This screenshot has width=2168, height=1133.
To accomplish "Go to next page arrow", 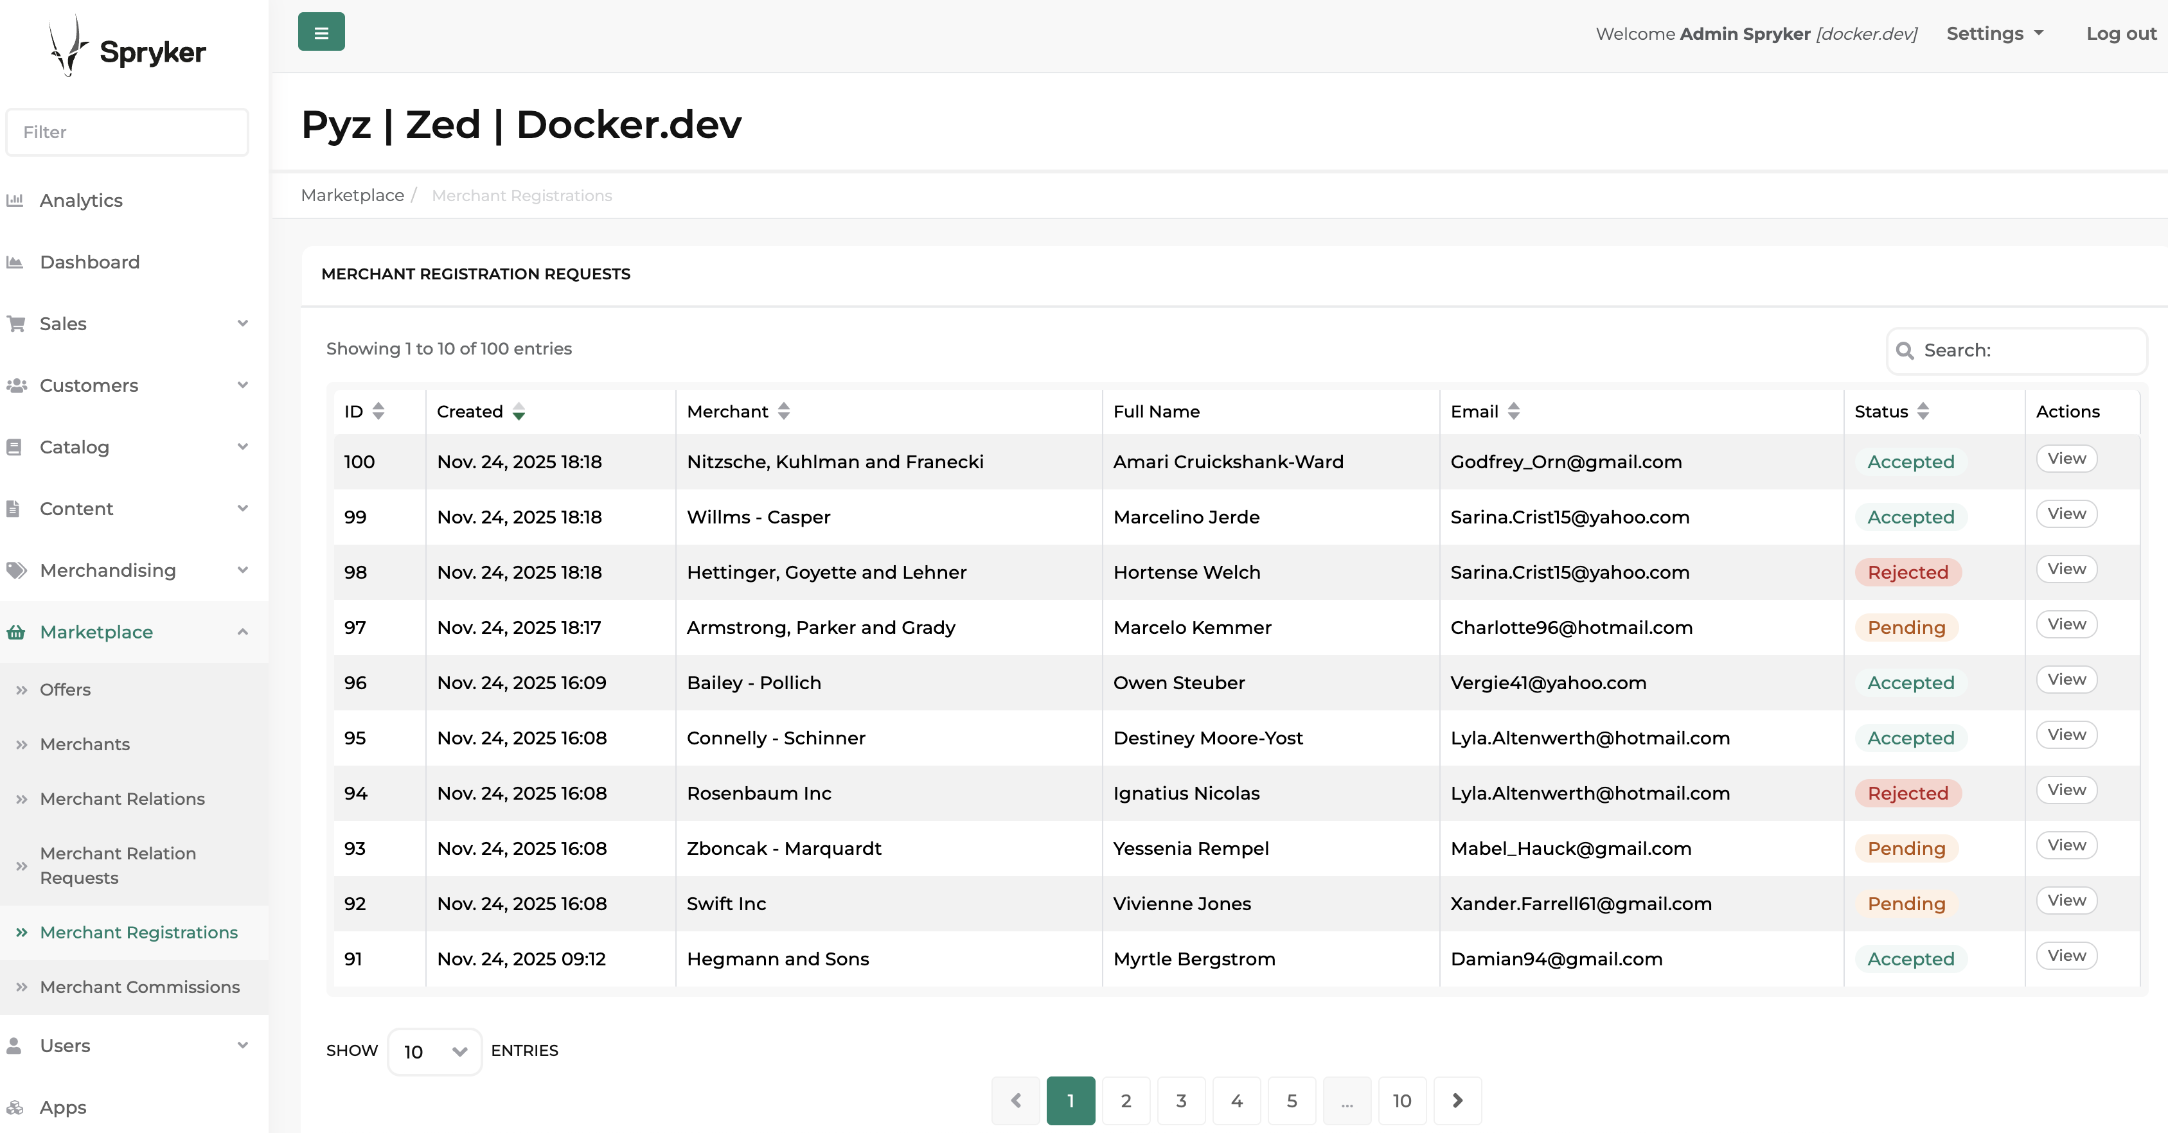I will pos(1457,1100).
